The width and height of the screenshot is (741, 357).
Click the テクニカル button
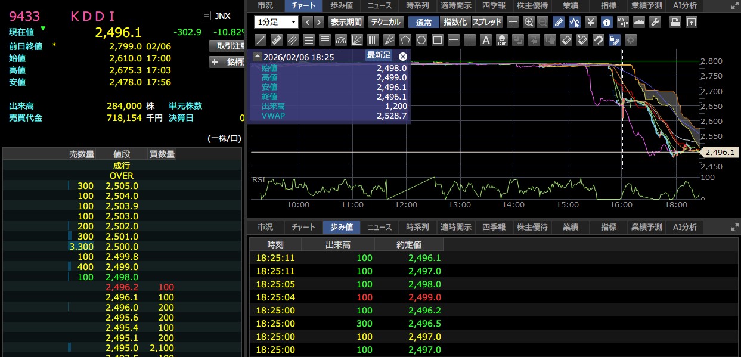click(x=386, y=23)
